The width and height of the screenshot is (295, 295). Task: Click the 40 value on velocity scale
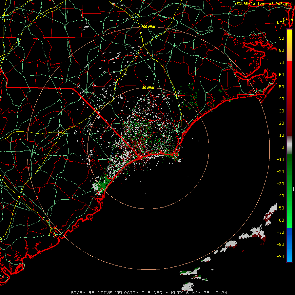[282, 99]
